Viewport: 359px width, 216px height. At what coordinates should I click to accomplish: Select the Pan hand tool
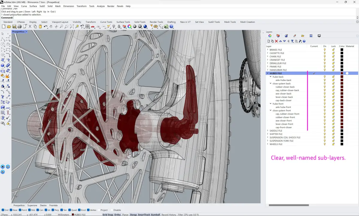(x=51, y=27)
